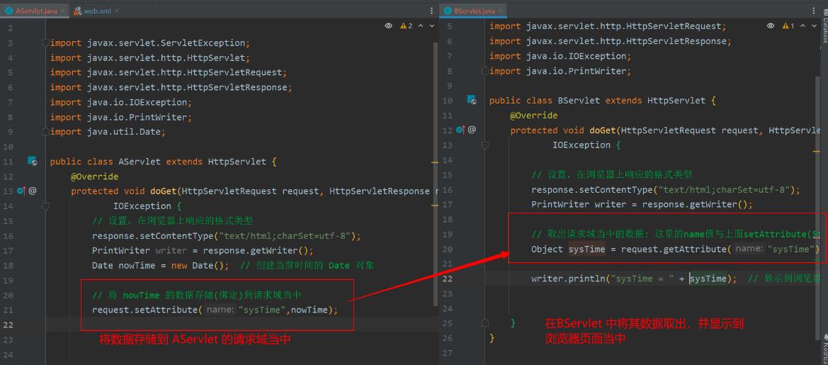Click @Override annotation in BServlet
The height and width of the screenshot is (365, 828).
click(534, 115)
